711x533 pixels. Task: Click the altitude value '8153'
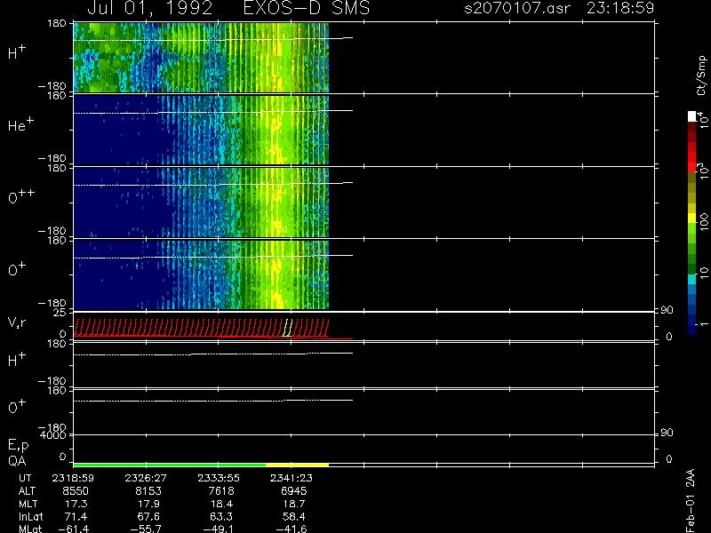pyautogui.click(x=148, y=491)
